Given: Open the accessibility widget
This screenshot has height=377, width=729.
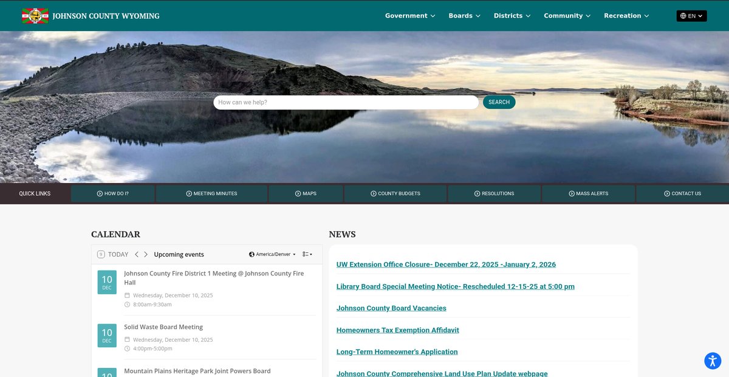Looking at the screenshot, I should (x=713, y=361).
